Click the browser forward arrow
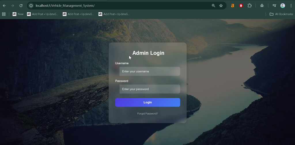Screen dimensions: 295x145 point(13,6)
